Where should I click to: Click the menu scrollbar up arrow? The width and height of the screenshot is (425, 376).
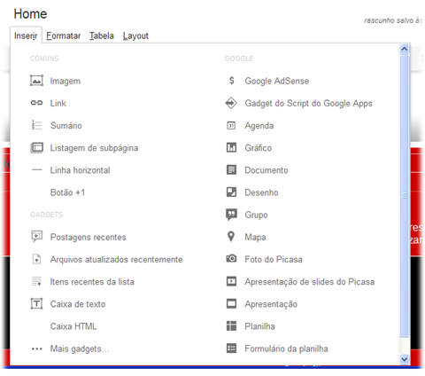tap(405, 49)
